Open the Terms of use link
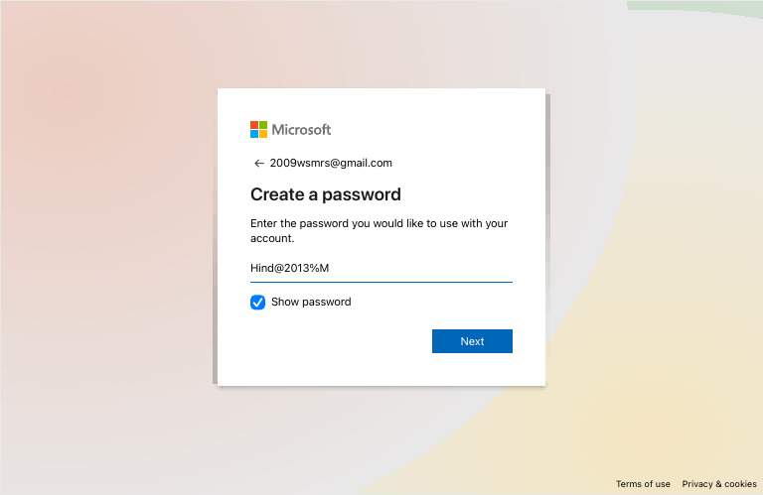The width and height of the screenshot is (763, 495). click(643, 484)
